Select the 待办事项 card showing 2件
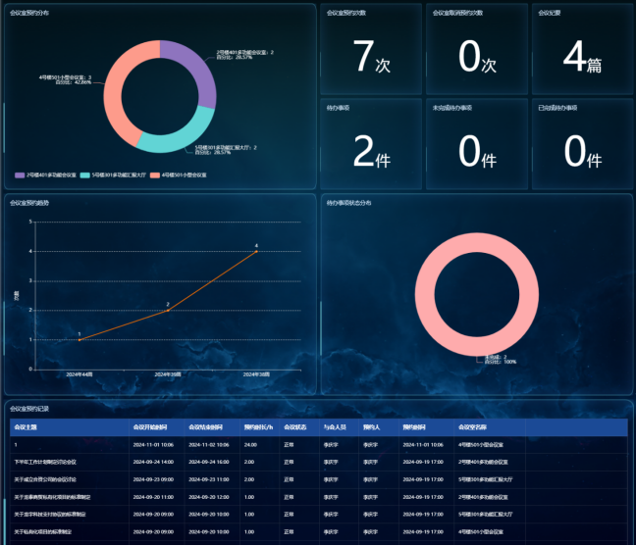This screenshot has width=636, height=546. tap(370, 143)
